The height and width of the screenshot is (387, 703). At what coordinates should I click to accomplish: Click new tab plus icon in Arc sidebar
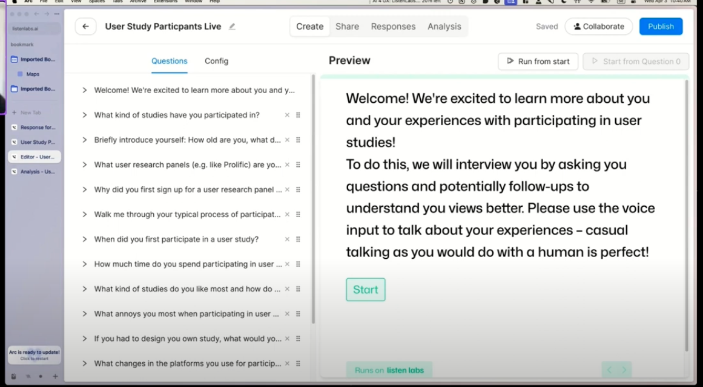14,112
